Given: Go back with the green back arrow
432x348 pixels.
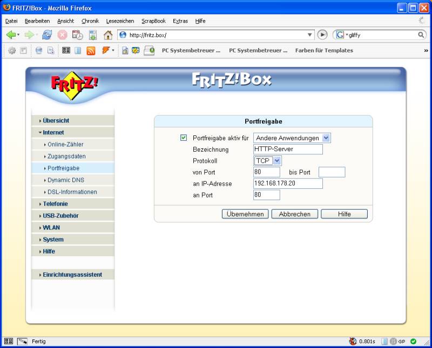Looking at the screenshot, I should [11, 35].
